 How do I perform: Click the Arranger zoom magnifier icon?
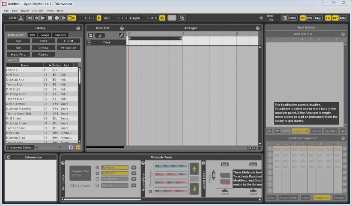tap(250, 148)
